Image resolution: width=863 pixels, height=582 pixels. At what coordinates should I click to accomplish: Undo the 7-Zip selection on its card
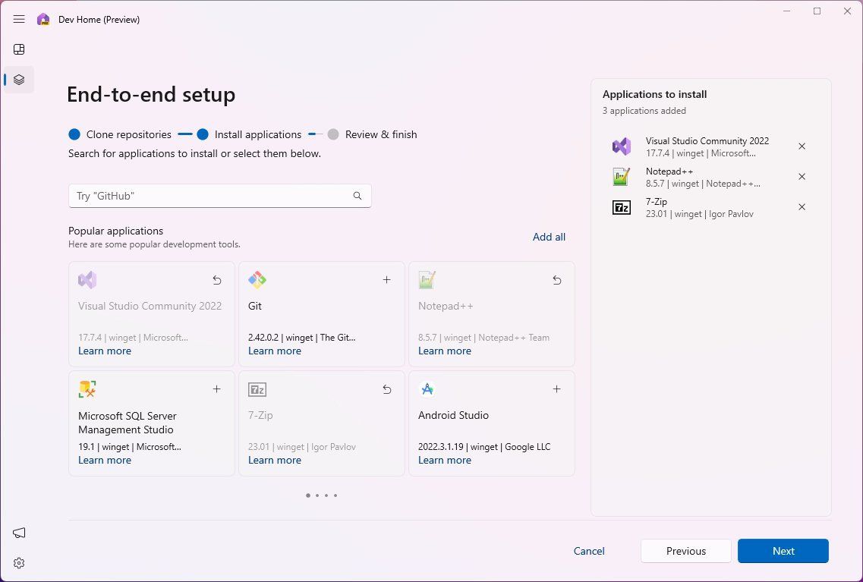[x=386, y=389]
